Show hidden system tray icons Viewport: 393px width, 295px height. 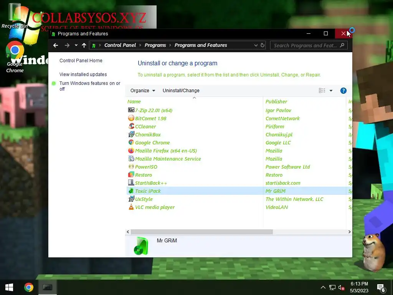coord(323,287)
